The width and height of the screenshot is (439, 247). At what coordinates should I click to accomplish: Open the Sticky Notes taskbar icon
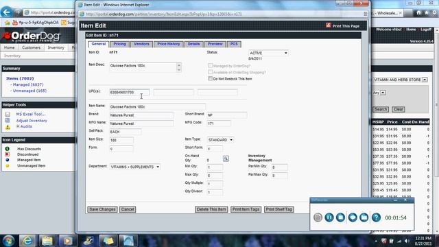click(108, 240)
